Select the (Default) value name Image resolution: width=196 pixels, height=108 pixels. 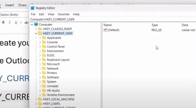(x=114, y=30)
